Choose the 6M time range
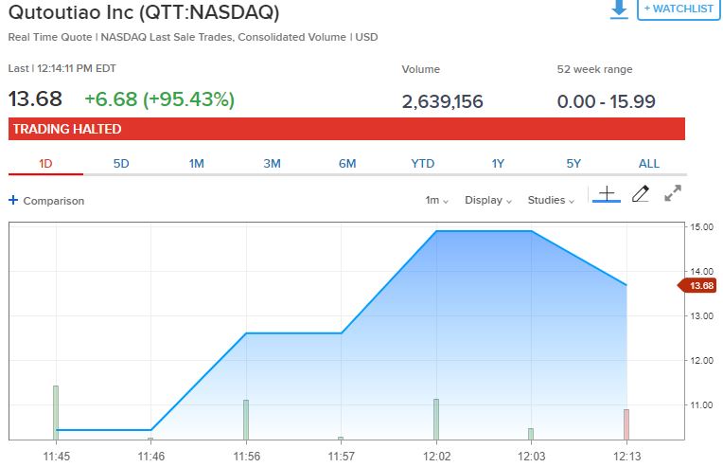Screen dimensions: 723x467 (347, 163)
